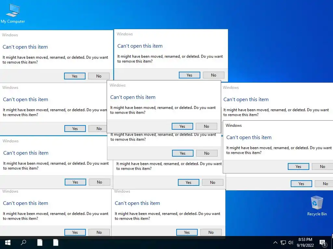Open the blank file icon farthest from the Start button
333x249 pixels.
coord(56,243)
